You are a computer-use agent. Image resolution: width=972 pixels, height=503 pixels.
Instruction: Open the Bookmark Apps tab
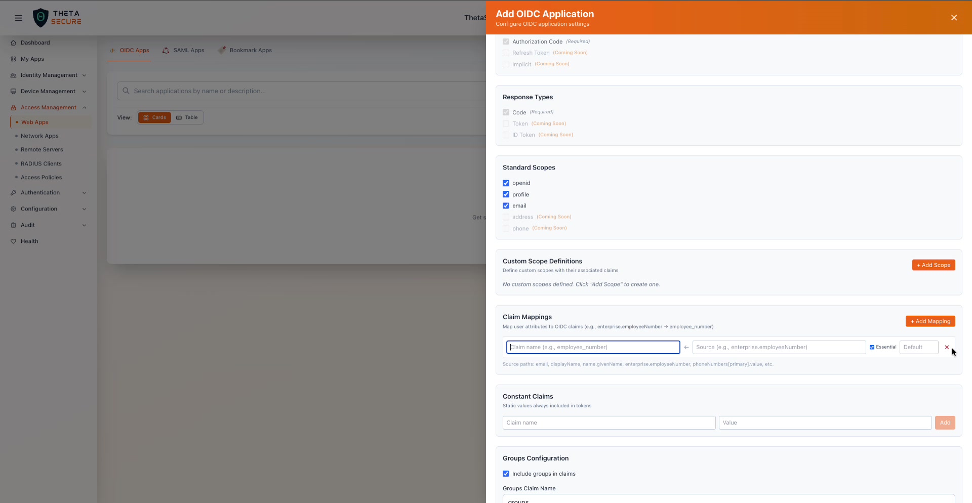coord(251,50)
